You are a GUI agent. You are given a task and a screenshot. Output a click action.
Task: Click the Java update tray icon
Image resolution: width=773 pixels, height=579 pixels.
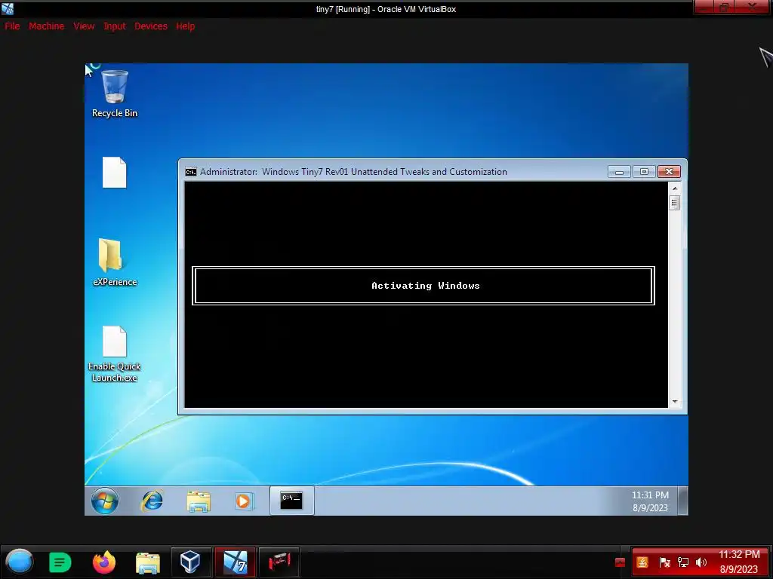(642, 562)
